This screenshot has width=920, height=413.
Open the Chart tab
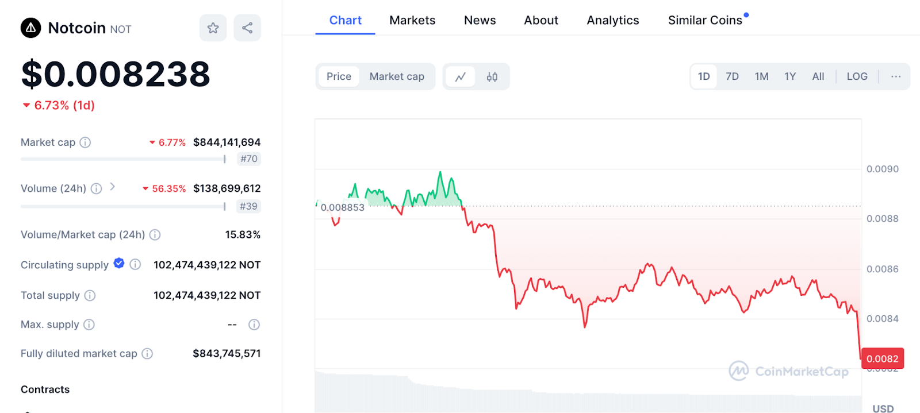point(345,20)
